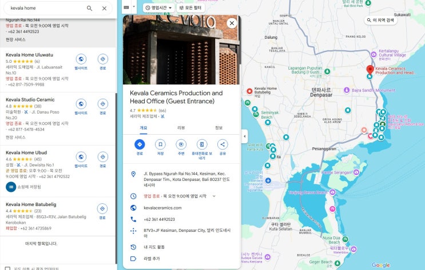This screenshot has width=425, height=270.
Task: Select Kevala Home Uluwatu result title
Action: pos(29,55)
